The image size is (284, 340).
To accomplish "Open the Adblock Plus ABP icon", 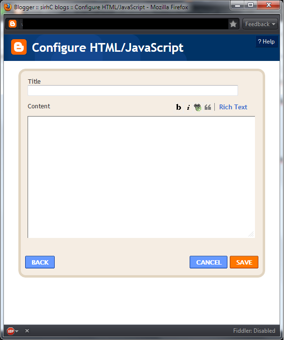I will click(x=11, y=331).
